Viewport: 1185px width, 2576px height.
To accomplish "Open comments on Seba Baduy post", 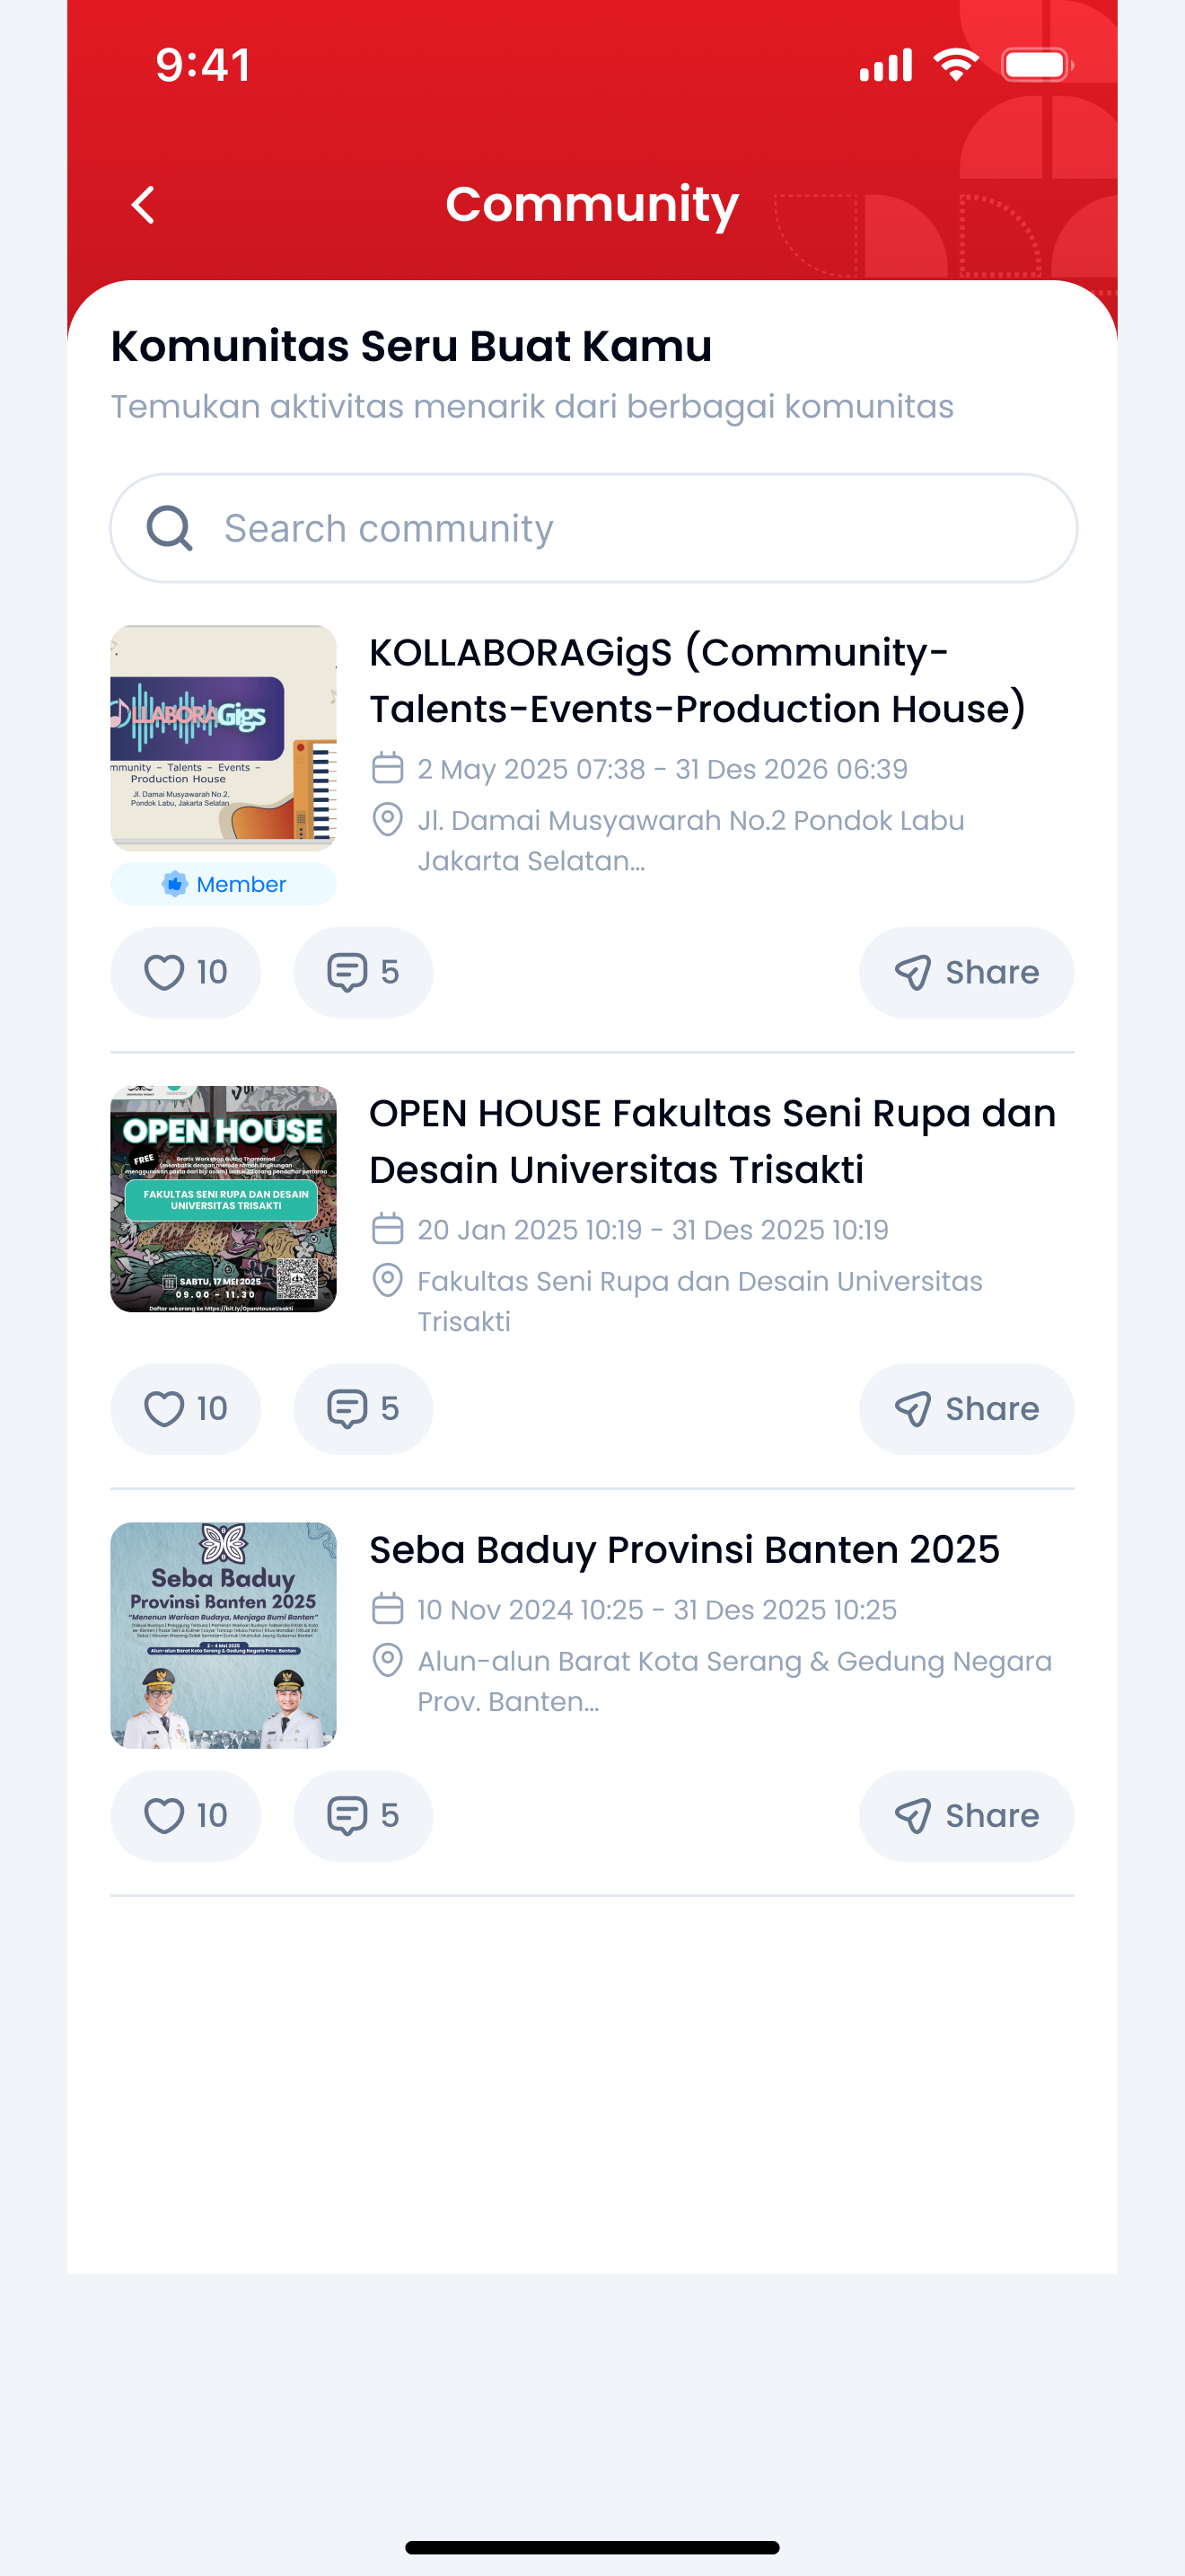I will 363,1815.
